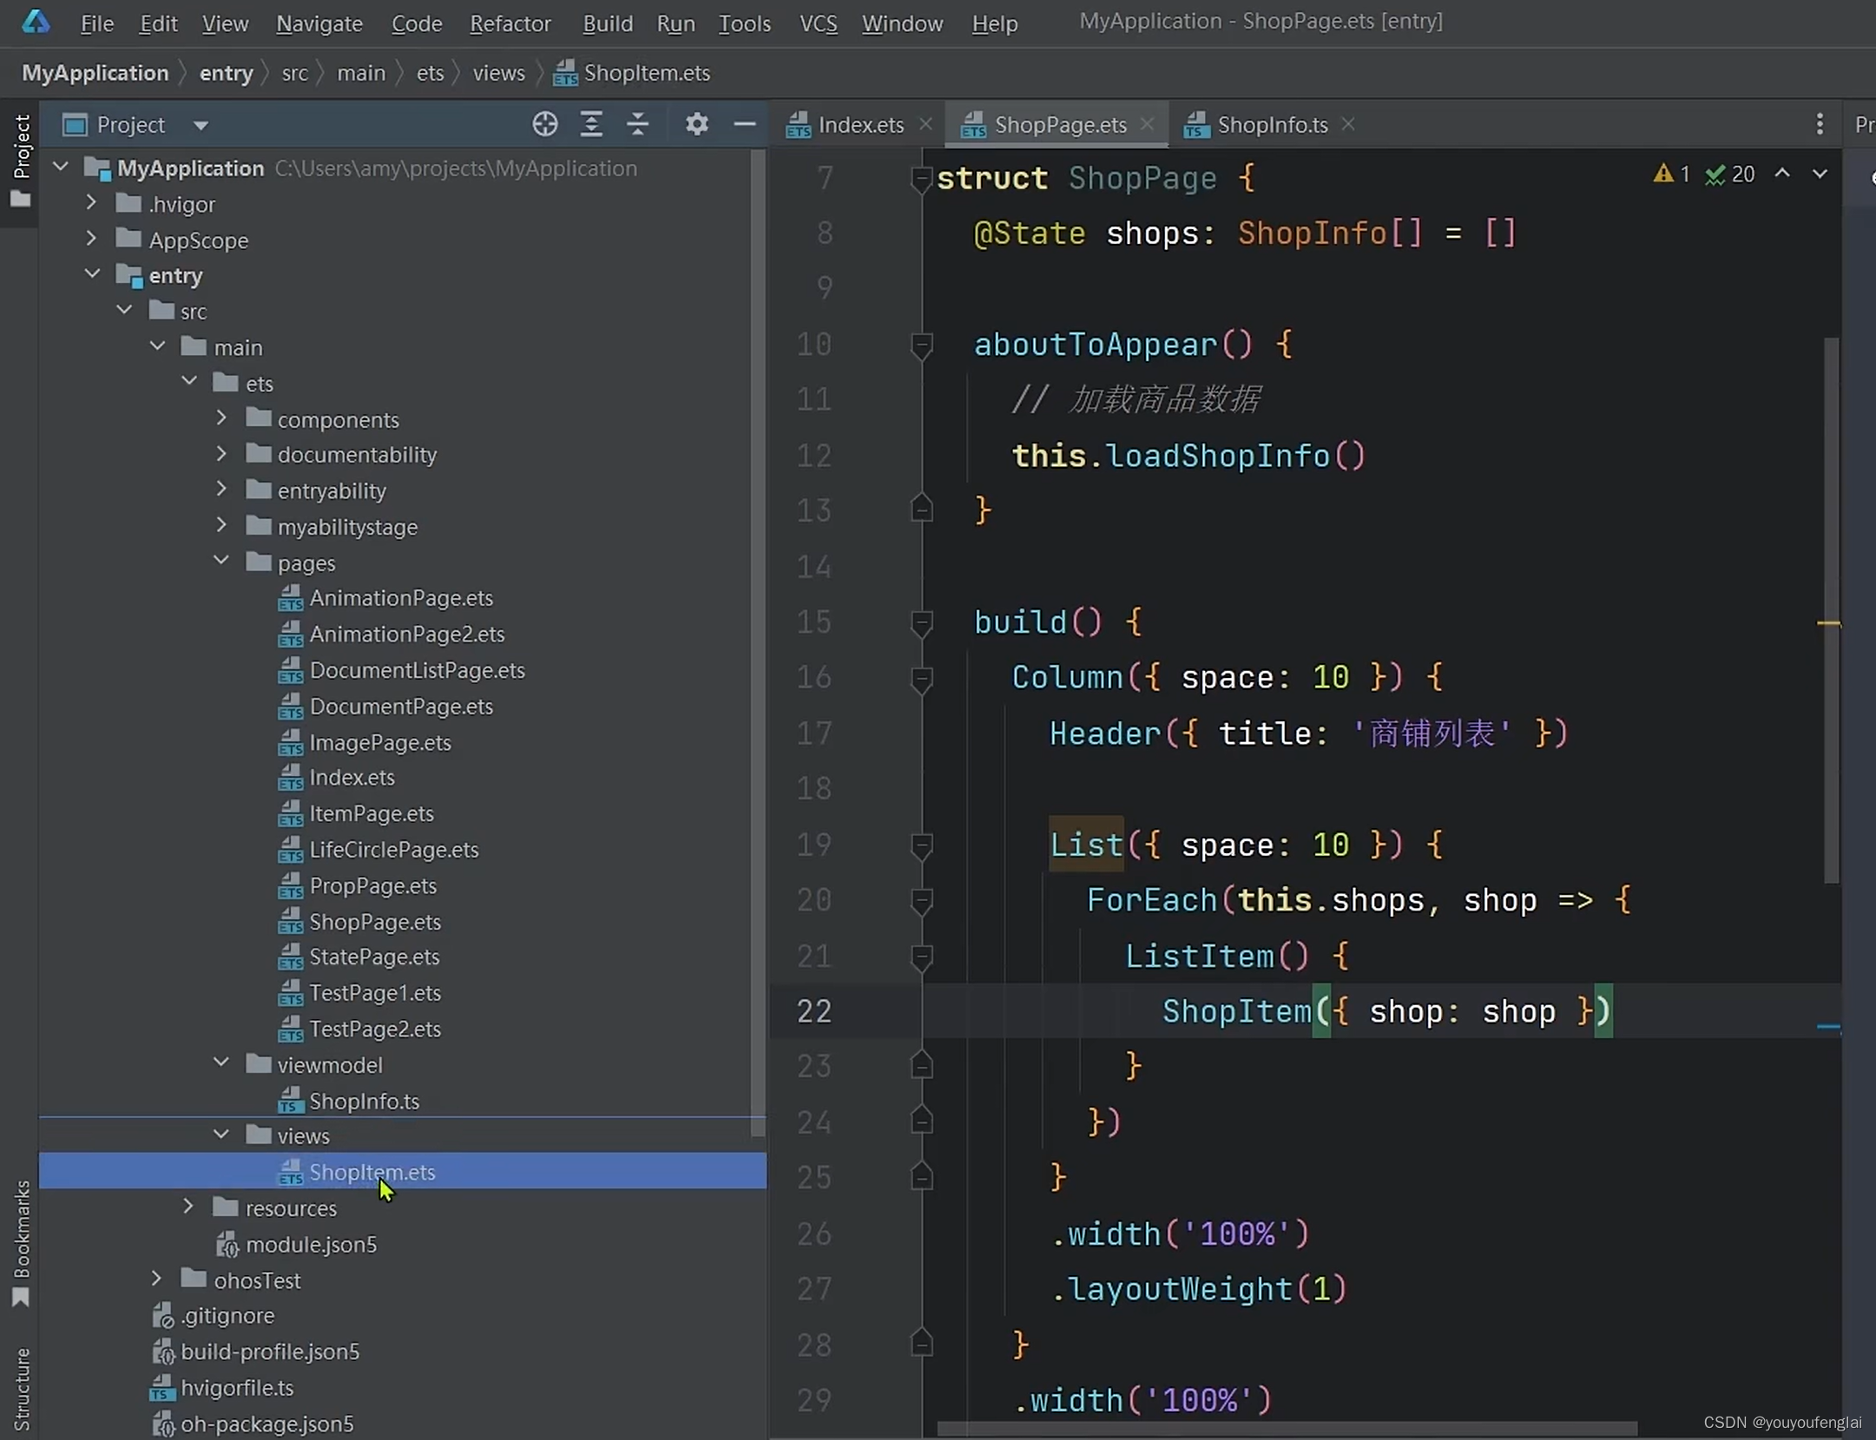Toggle code fold at line 15 build

click(921, 622)
